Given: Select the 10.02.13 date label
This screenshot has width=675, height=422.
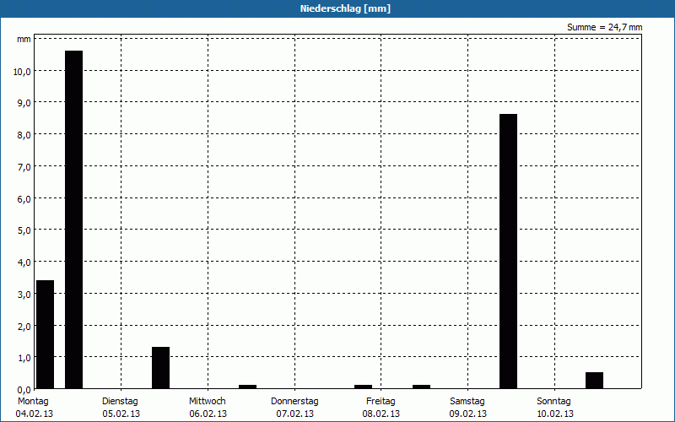Looking at the screenshot, I should (x=555, y=414).
